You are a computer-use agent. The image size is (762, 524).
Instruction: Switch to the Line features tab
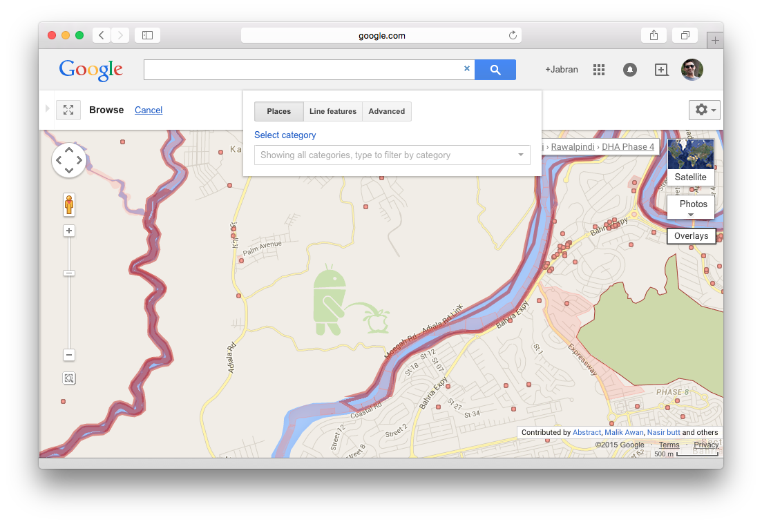[333, 111]
